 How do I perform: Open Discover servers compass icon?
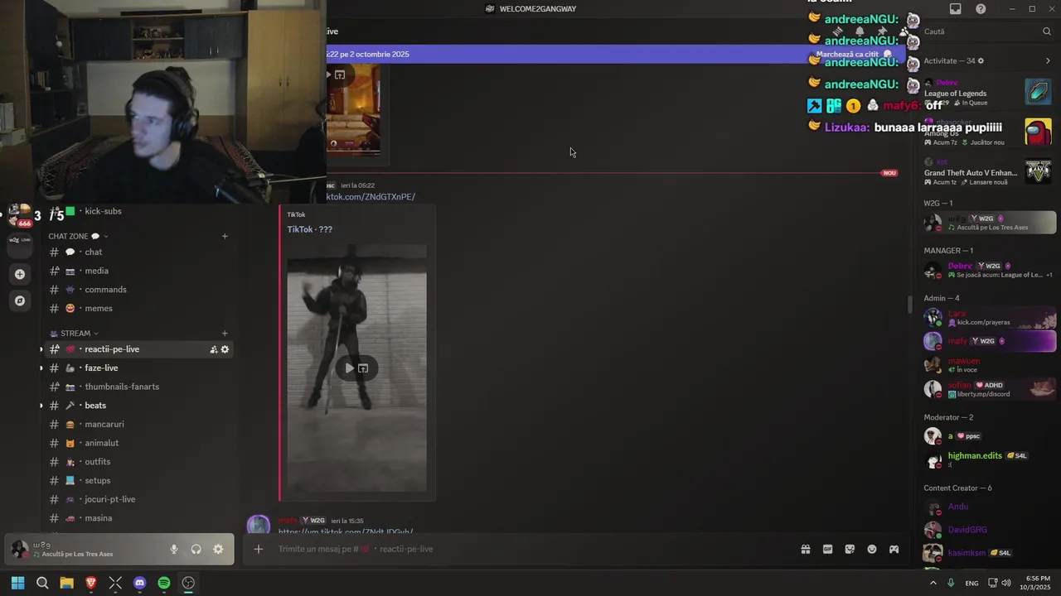20,300
